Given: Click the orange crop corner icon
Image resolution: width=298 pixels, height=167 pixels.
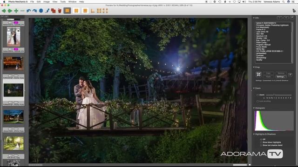Looking at the screenshot, I should [93, 11].
